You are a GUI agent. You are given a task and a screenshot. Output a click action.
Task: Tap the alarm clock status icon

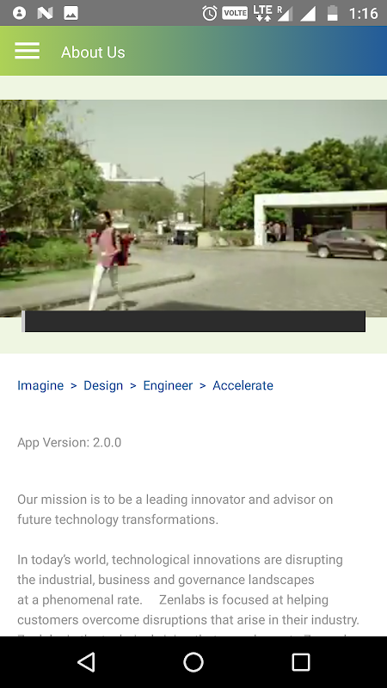(x=210, y=13)
